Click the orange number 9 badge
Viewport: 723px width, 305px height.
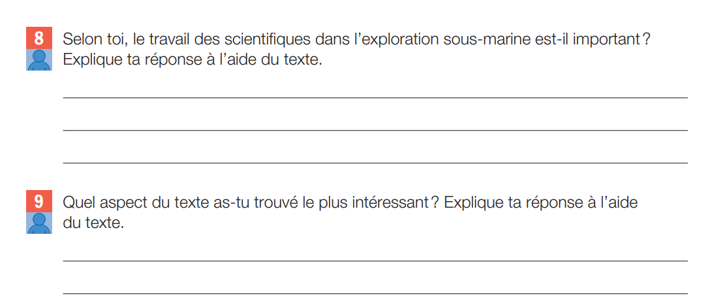pos(38,201)
